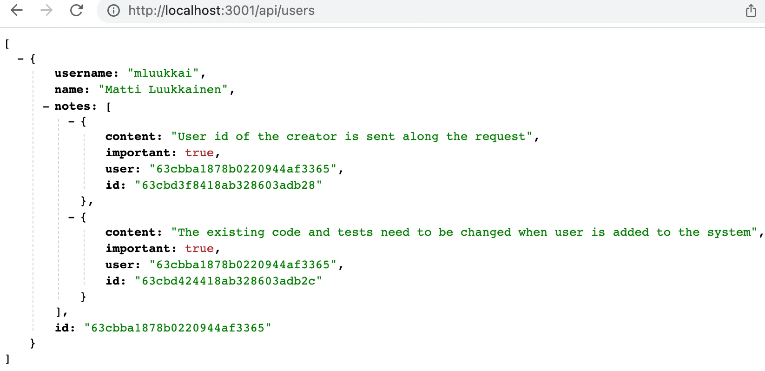Screen dimensions: 765x371
Task: Click the second note's "user:" key
Action: tap(123, 265)
